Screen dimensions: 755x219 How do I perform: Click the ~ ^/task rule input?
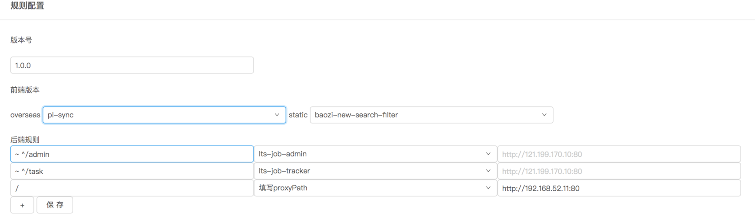click(x=132, y=171)
